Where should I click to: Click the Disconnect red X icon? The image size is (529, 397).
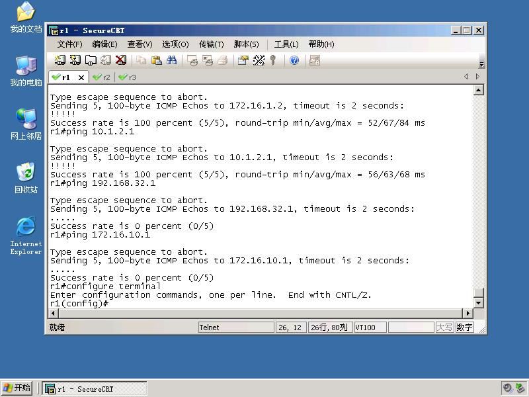(121, 60)
